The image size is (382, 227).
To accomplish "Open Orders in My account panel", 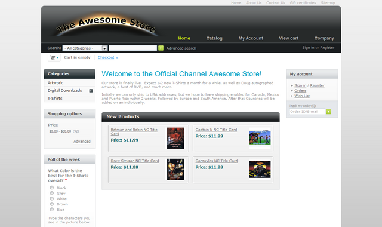I will pos(300,91).
